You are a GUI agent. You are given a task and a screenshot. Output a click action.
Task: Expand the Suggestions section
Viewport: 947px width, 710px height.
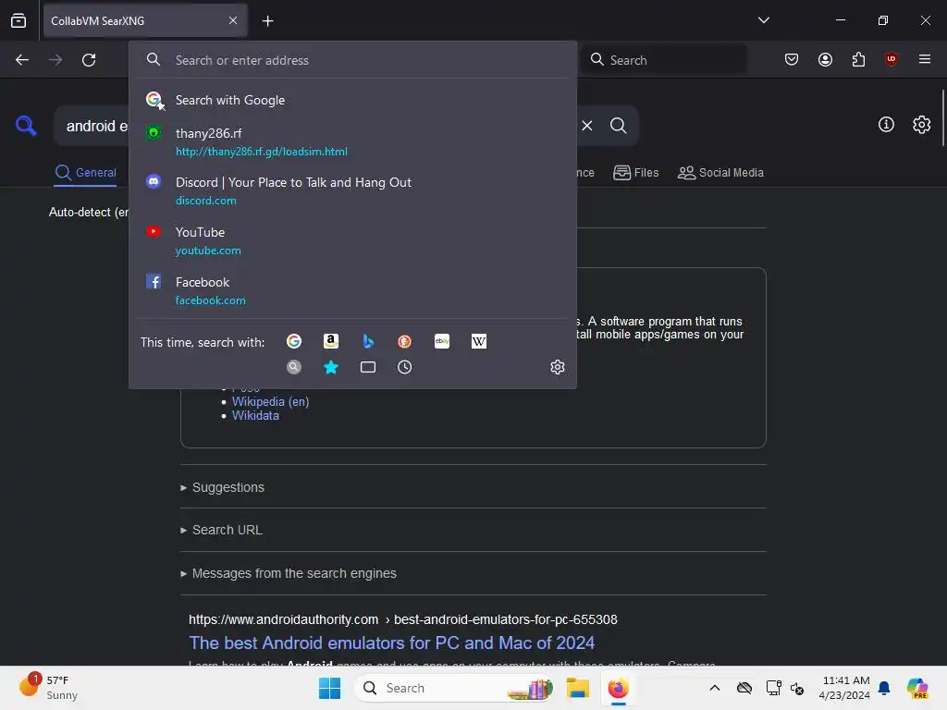(222, 487)
